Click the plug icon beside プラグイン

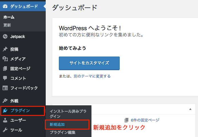[5, 110]
